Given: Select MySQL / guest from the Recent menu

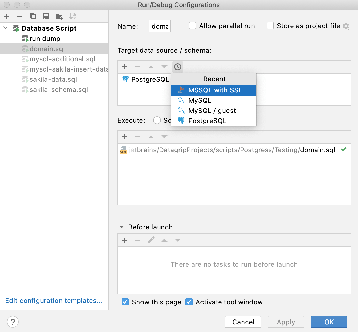Looking at the screenshot, I should [212, 110].
